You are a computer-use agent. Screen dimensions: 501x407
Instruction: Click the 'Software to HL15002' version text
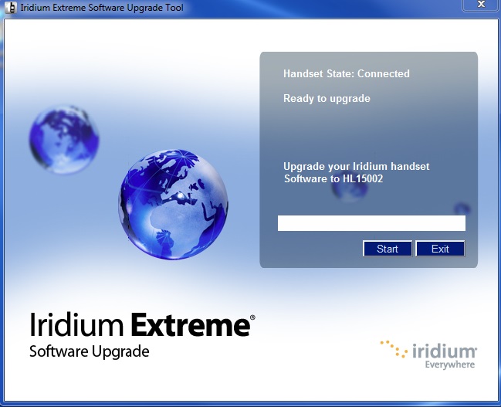[x=333, y=178]
